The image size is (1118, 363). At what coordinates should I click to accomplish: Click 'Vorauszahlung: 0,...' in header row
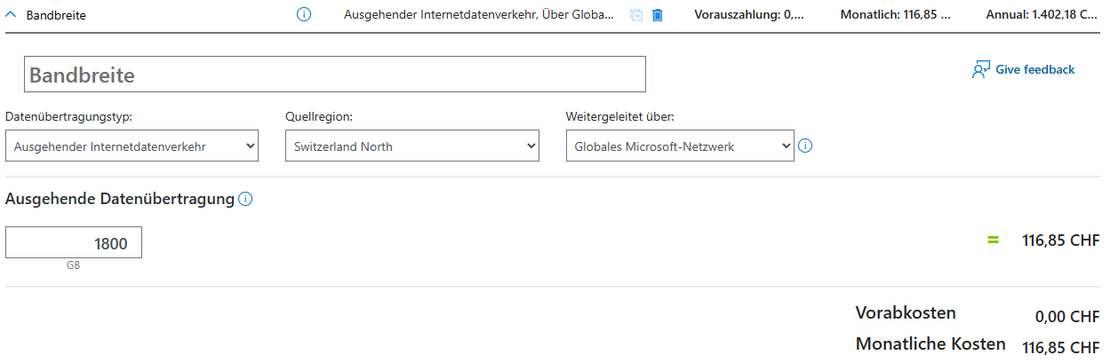(749, 15)
